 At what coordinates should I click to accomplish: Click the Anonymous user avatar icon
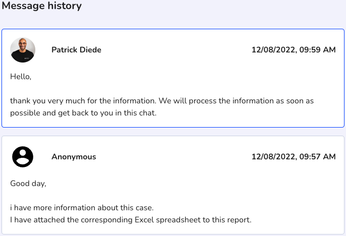[x=23, y=157]
